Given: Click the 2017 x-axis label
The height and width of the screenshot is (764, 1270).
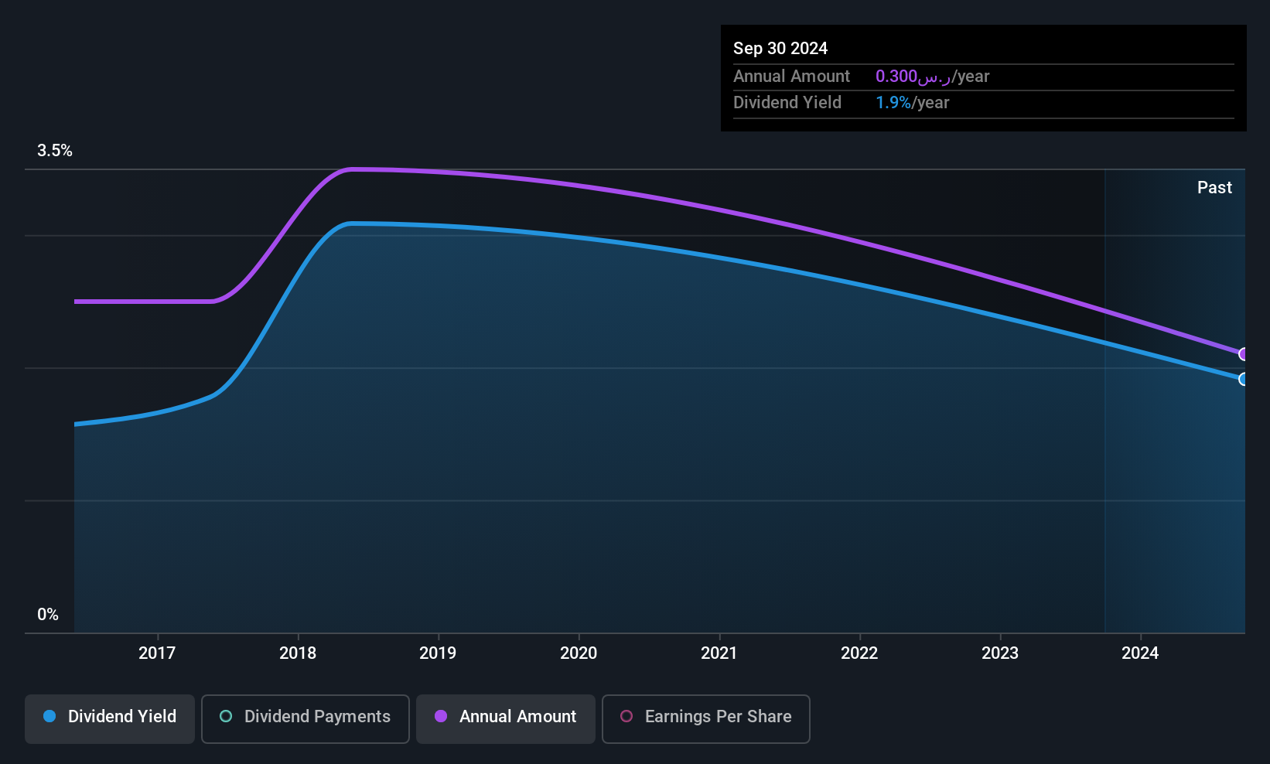Looking at the screenshot, I should click(157, 653).
